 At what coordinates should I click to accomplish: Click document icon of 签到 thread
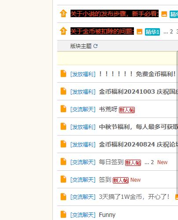click(63, 179)
